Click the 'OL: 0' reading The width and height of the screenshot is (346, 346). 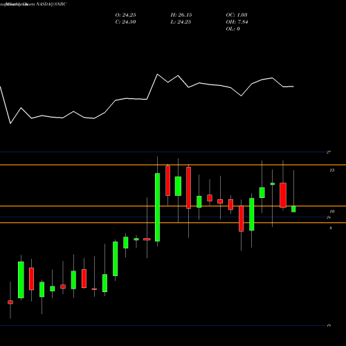click(x=233, y=29)
